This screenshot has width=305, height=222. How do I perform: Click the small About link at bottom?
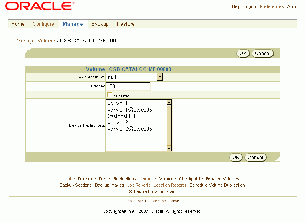pyautogui.click(x=175, y=201)
